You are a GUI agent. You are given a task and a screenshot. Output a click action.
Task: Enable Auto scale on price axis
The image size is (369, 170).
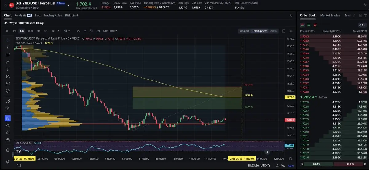291,165
